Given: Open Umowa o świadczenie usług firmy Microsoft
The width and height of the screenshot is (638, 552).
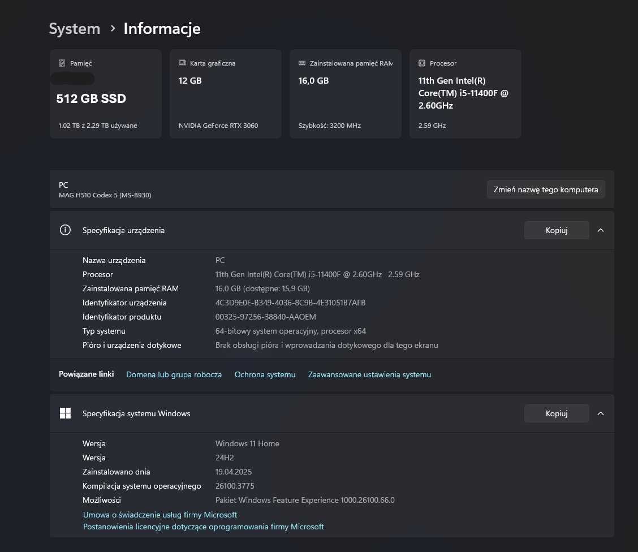Looking at the screenshot, I should 160,515.
